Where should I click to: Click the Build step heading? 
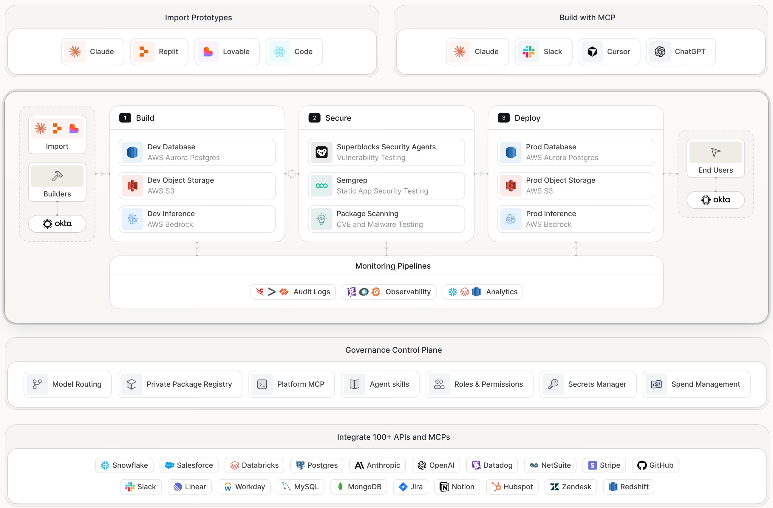[x=145, y=118]
